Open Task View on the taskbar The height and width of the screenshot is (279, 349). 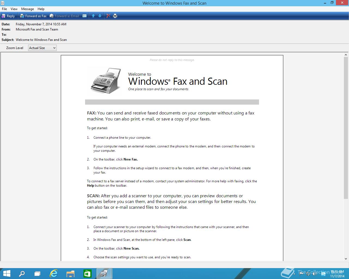[x=37, y=274]
